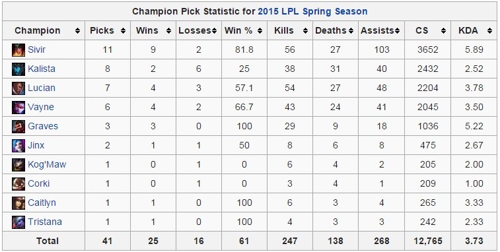Click Corki champion portrait icon
Viewport: 500px width, 252px height.
click(18, 184)
